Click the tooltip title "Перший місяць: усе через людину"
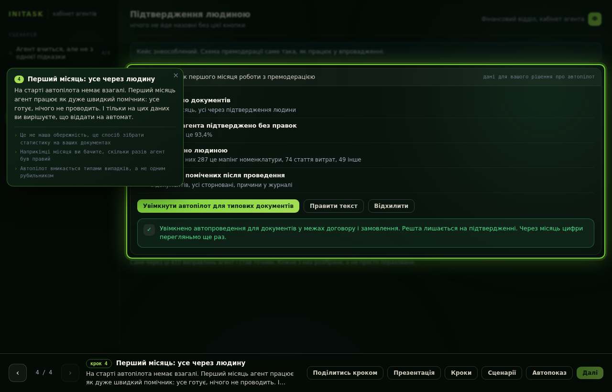This screenshot has width=612, height=392. pyautogui.click(x=91, y=79)
